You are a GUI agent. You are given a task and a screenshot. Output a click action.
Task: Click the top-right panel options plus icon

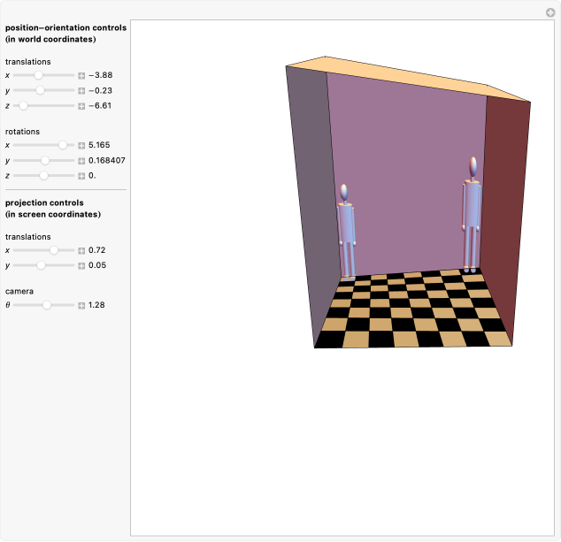(550, 11)
